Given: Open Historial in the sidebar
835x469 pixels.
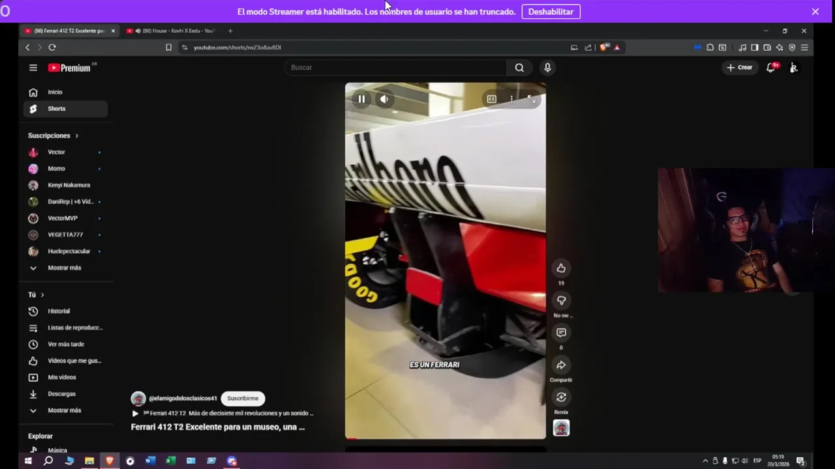Looking at the screenshot, I should [x=65, y=311].
